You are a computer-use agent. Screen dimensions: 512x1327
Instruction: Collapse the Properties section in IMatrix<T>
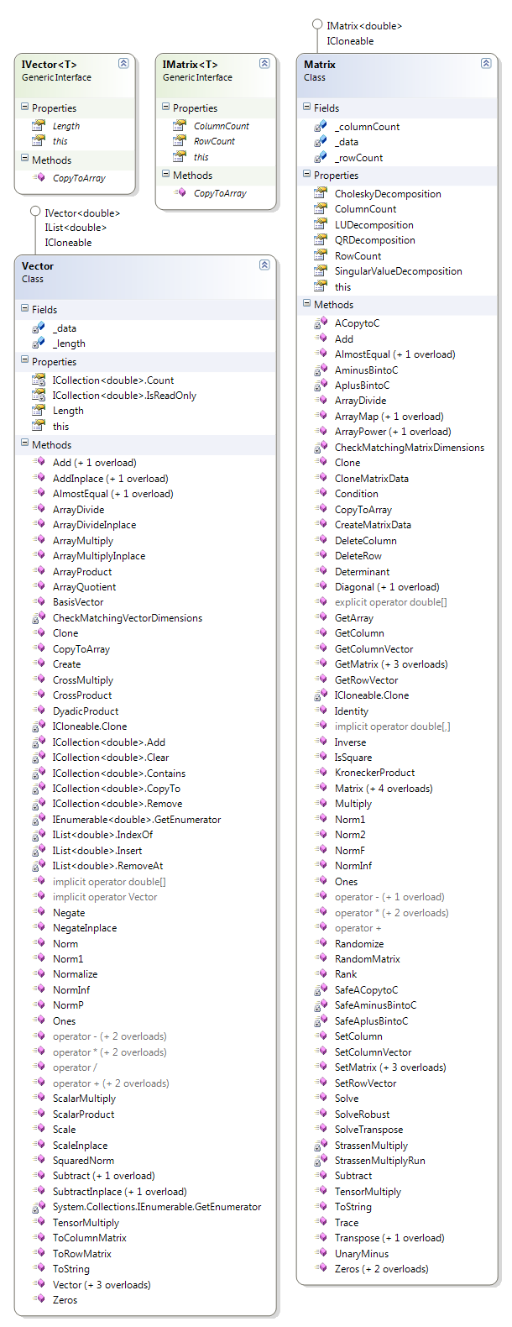click(x=165, y=108)
